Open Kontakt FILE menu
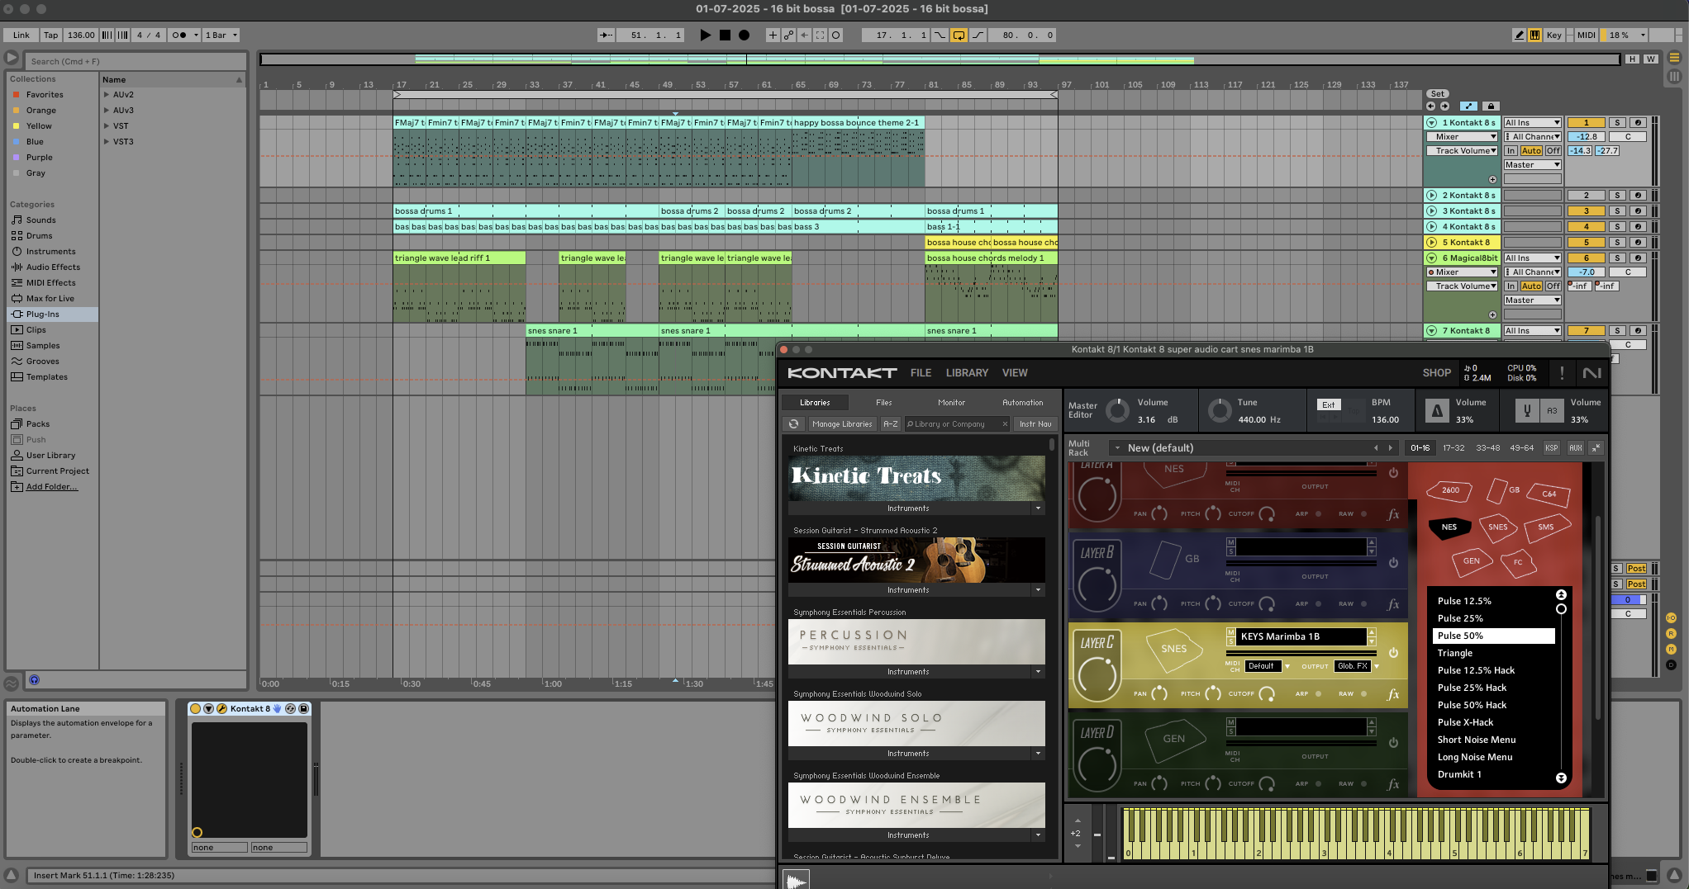Screen dimensions: 1689x889 [921, 373]
